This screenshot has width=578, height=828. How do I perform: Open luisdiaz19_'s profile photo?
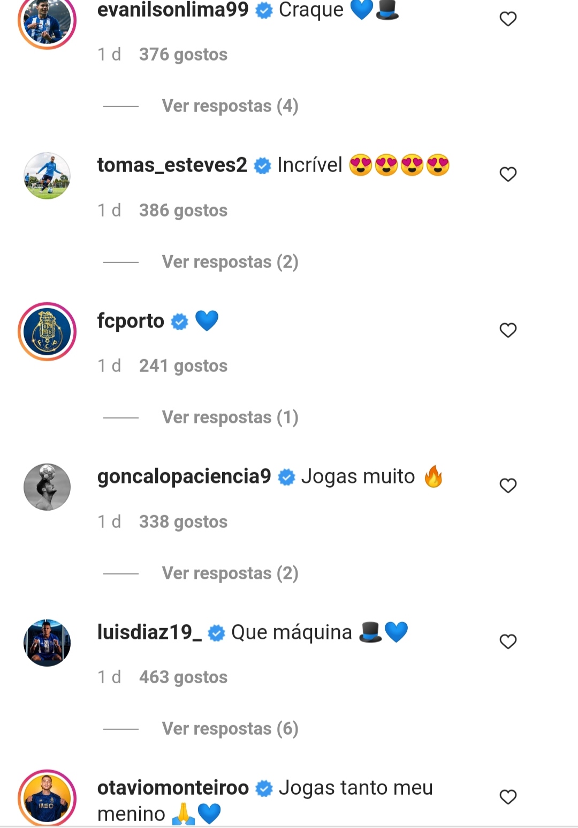point(47,643)
